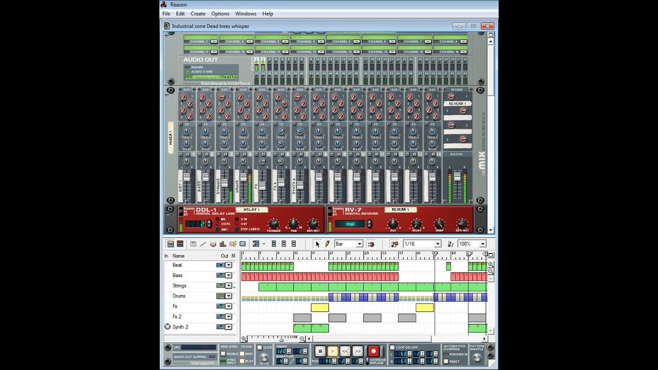Select the Pencil tool

tap(327, 244)
